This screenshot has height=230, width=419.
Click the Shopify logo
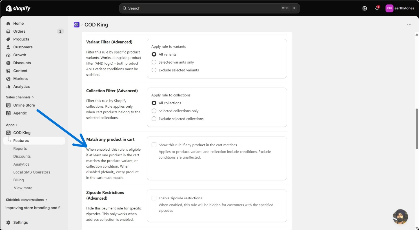[x=18, y=8]
